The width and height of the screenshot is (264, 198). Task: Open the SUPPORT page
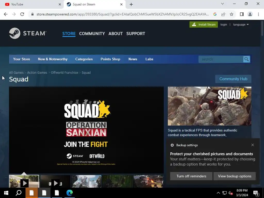(x=136, y=34)
